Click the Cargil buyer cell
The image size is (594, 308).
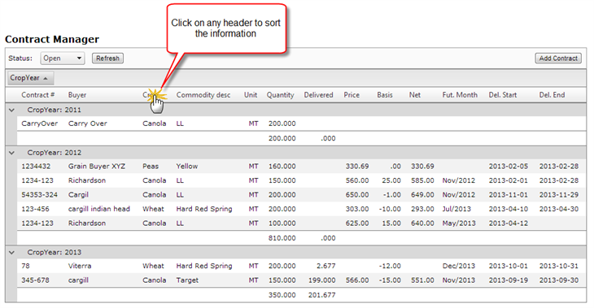click(x=78, y=195)
